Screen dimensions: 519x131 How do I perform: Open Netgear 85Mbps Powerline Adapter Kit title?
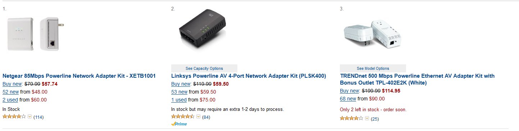[79, 76]
